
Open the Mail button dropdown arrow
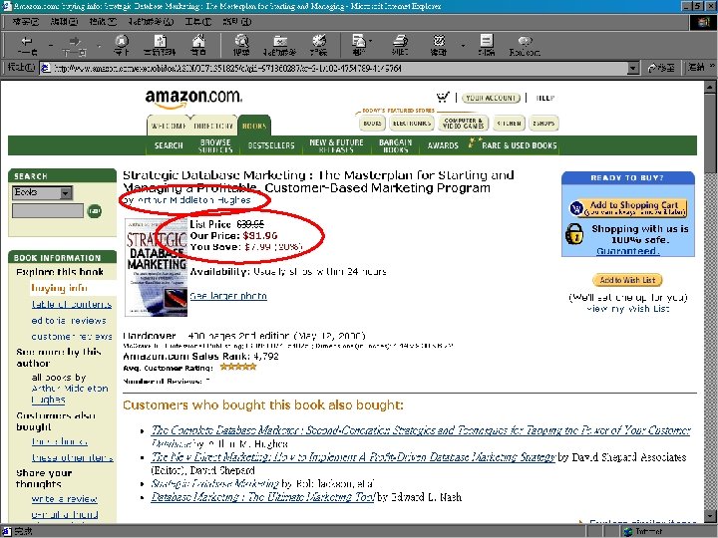click(x=370, y=41)
